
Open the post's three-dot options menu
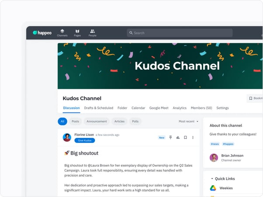coord(193,137)
